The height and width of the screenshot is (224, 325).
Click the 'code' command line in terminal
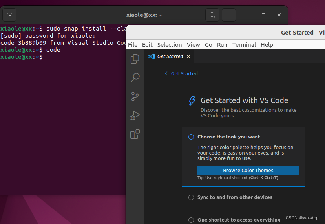(x=30, y=50)
